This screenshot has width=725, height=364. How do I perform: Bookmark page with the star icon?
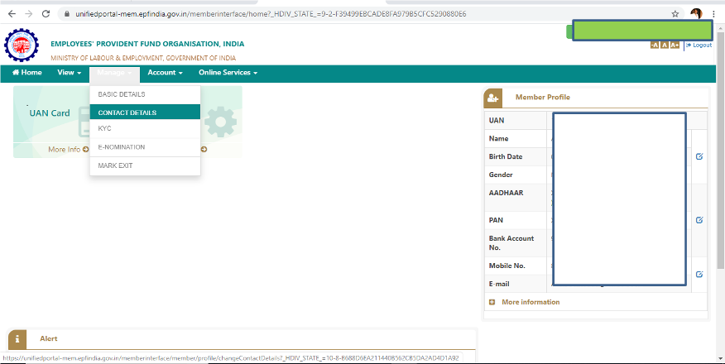pyautogui.click(x=675, y=14)
